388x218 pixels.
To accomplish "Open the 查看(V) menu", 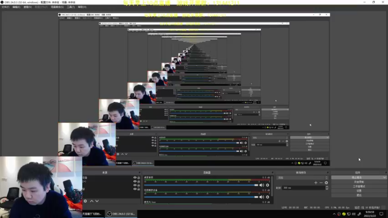I will [28, 7].
